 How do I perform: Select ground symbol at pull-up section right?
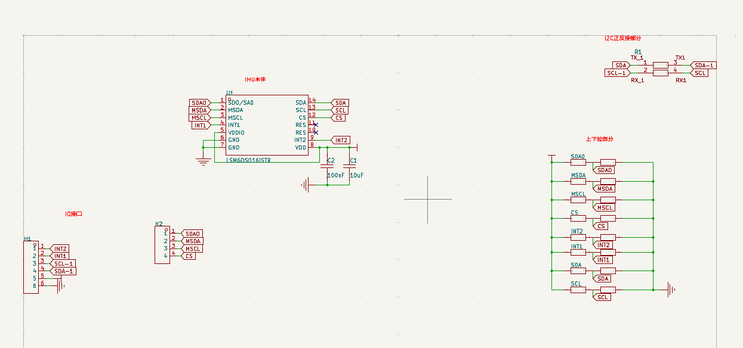pyautogui.click(x=672, y=290)
